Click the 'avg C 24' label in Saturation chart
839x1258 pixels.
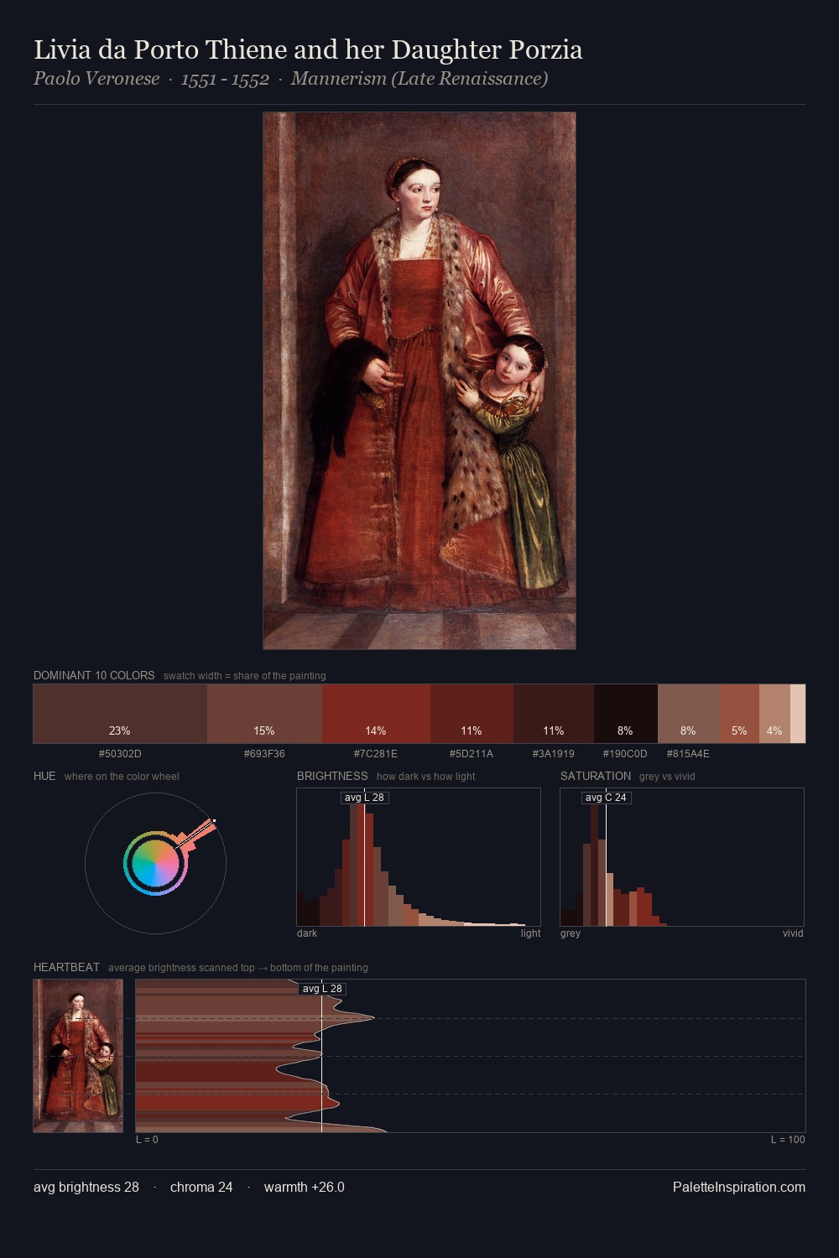(606, 798)
